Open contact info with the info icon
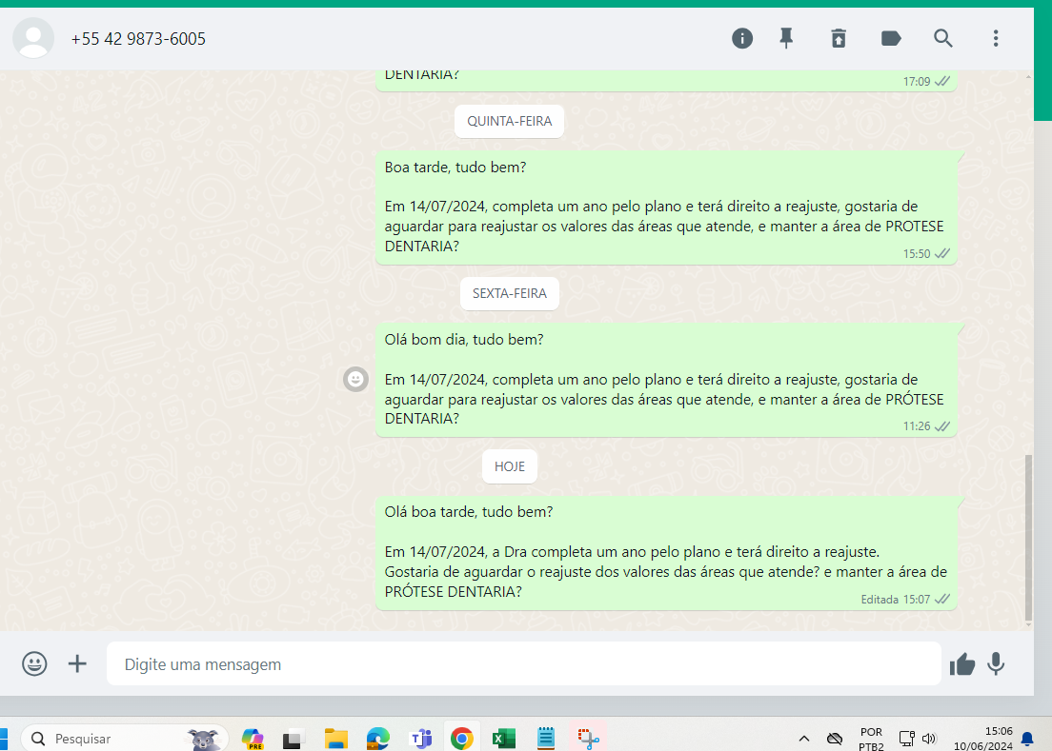 pos(742,38)
